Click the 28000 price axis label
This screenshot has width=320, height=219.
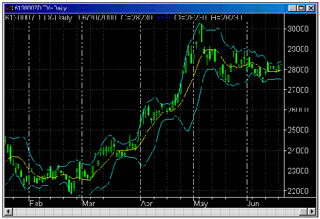click(x=298, y=70)
